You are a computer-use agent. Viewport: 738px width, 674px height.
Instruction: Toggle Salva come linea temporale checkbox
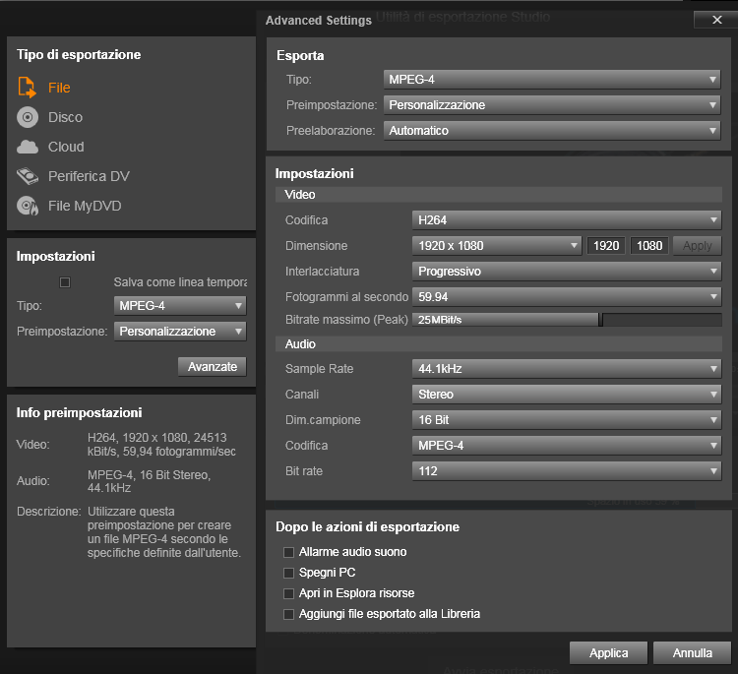point(65,282)
